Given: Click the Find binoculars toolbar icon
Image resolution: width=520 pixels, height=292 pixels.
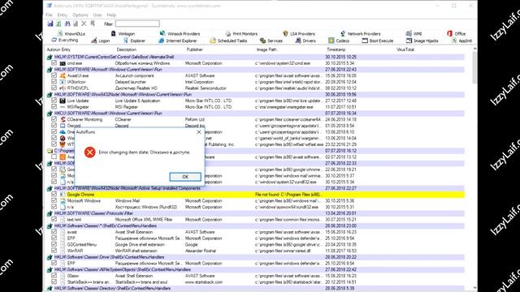Looking at the screenshot, I should pyautogui.click(x=67, y=24).
